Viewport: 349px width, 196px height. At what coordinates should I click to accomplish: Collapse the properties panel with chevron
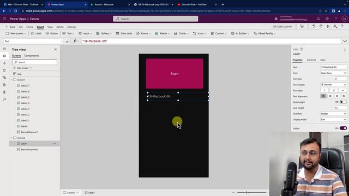coord(345,50)
